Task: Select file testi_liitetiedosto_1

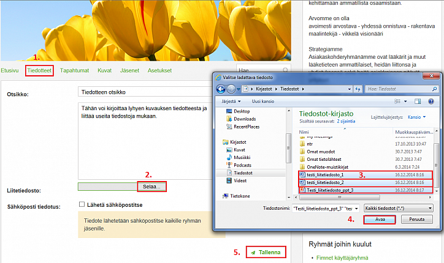Action: coord(366,175)
